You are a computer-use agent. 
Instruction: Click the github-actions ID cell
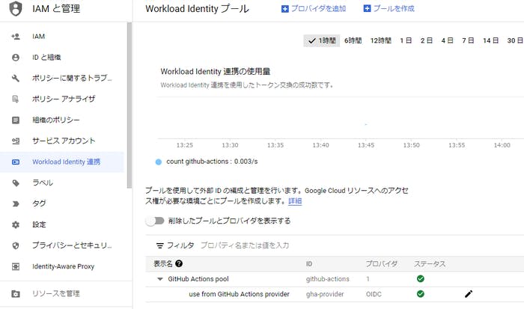[x=328, y=279]
